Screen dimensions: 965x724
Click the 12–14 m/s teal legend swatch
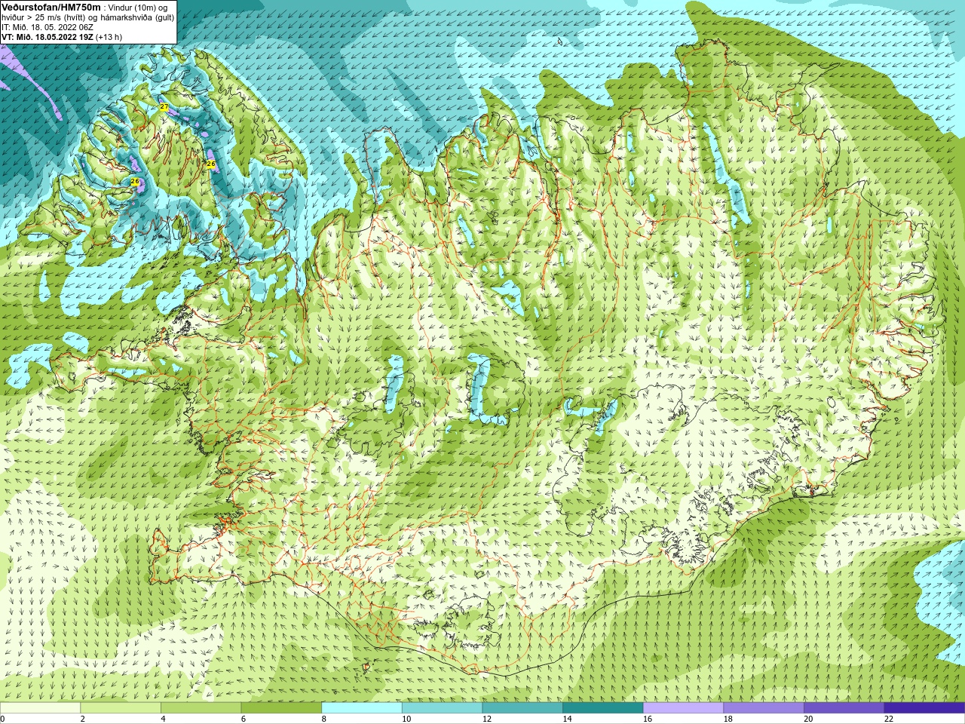point(522,708)
